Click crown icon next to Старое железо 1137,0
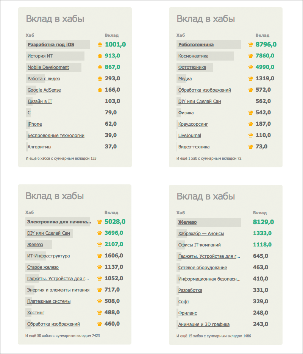Image resolution: width=303 pixels, height=354 pixels. point(100,267)
